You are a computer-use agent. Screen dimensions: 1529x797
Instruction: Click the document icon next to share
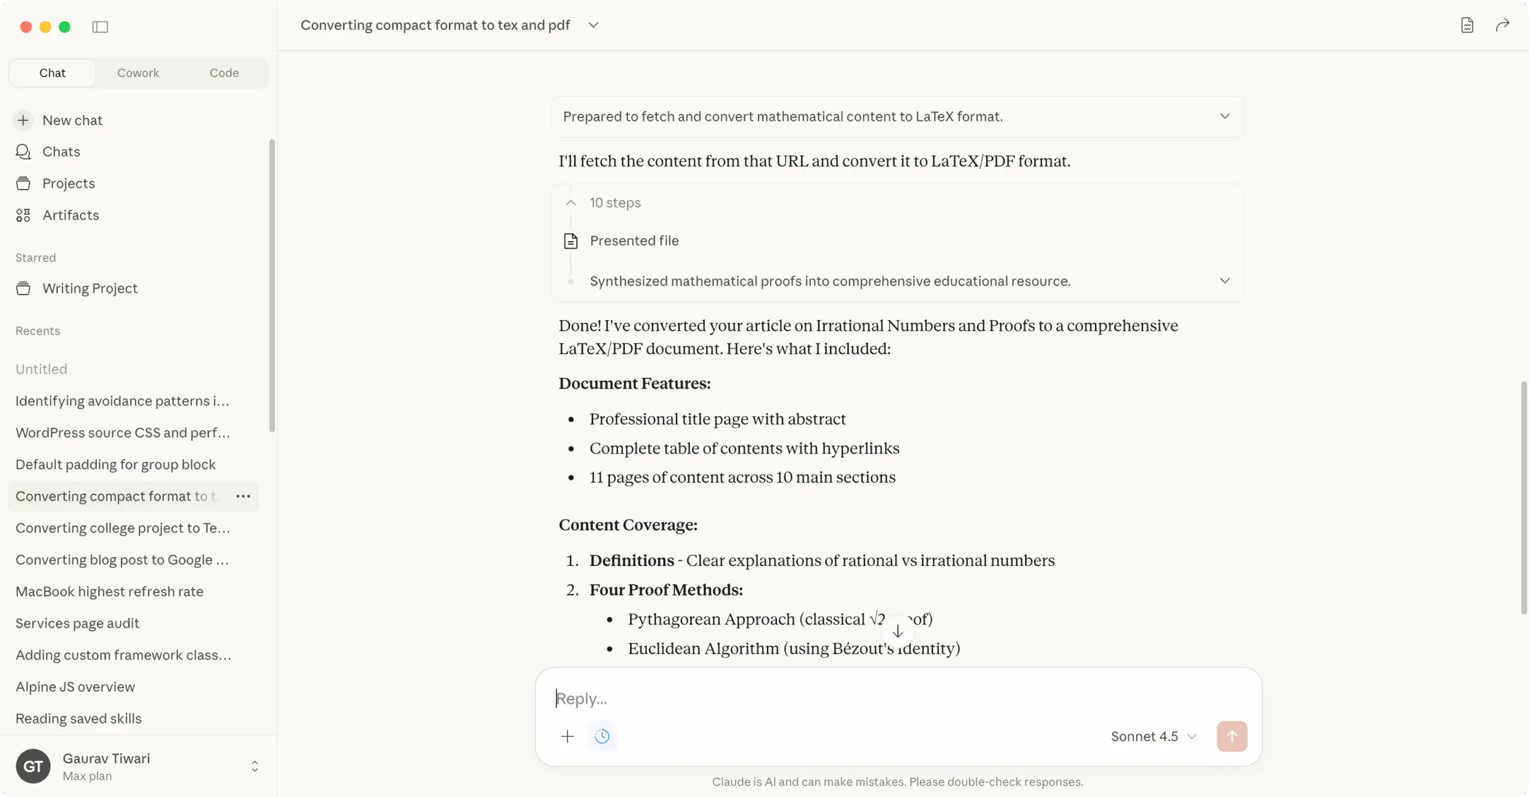[1467, 25]
